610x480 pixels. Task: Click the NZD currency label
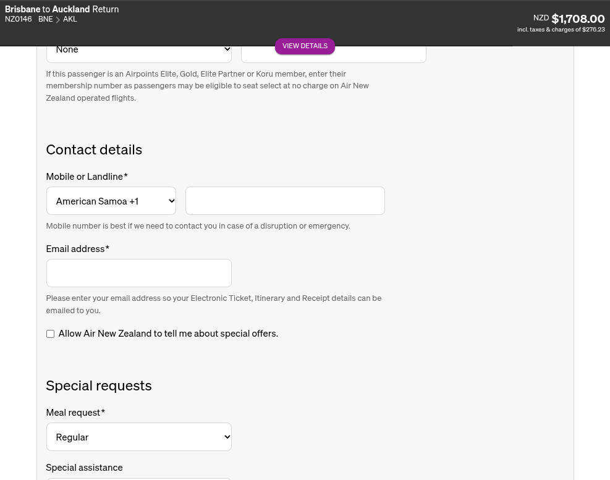pos(541,18)
